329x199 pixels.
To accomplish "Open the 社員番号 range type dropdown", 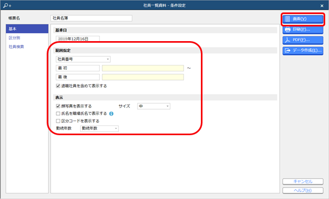I will pyautogui.click(x=83, y=59).
